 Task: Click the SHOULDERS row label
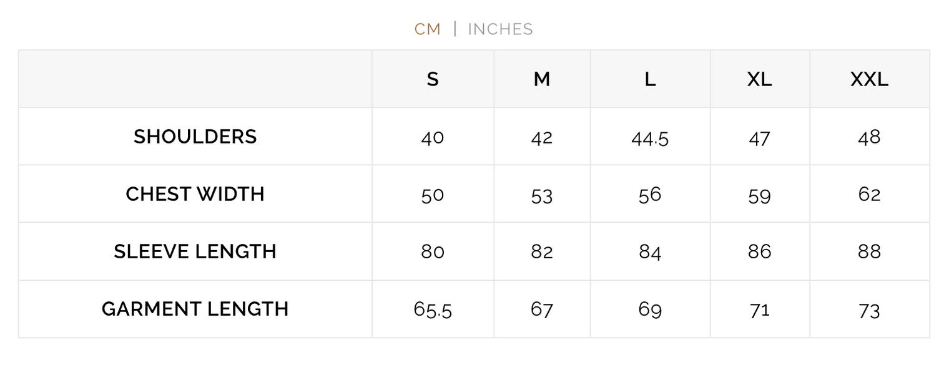195,137
